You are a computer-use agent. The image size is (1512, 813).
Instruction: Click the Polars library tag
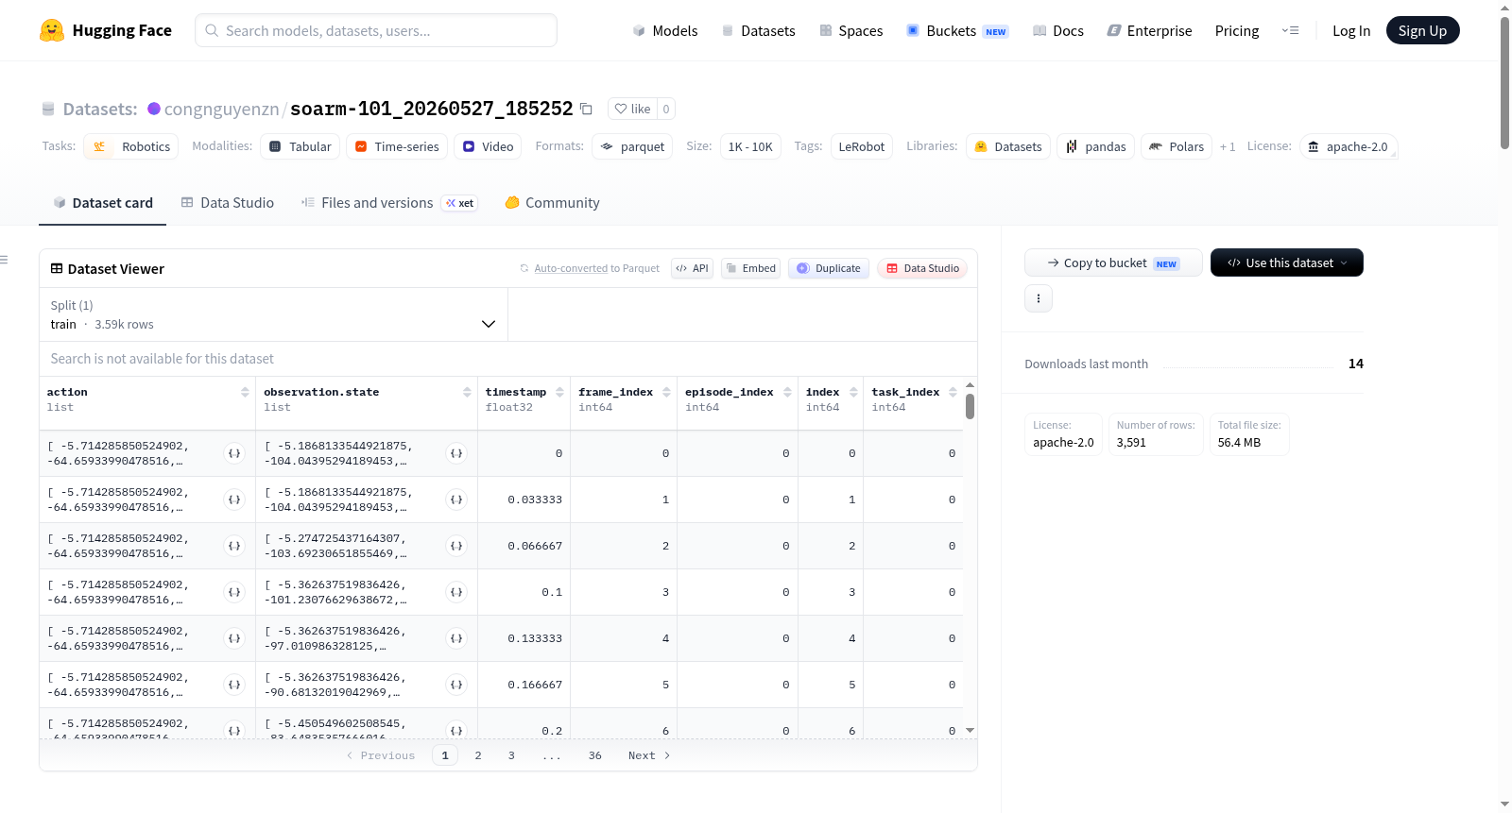tap(1177, 146)
